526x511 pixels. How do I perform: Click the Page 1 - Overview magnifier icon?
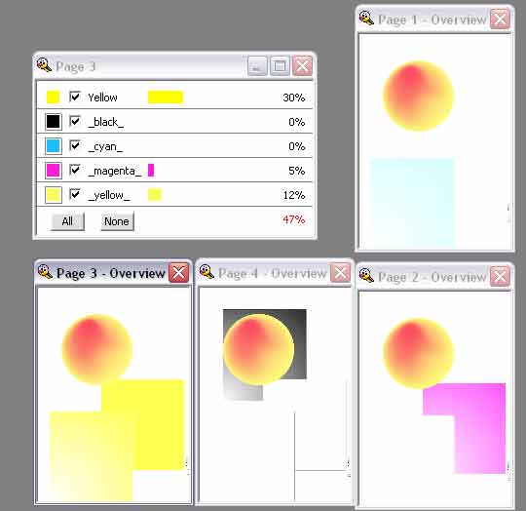point(366,19)
